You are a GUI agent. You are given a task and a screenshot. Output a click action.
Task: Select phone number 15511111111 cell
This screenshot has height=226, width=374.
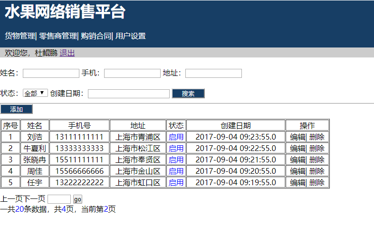pyautogui.click(x=79, y=160)
